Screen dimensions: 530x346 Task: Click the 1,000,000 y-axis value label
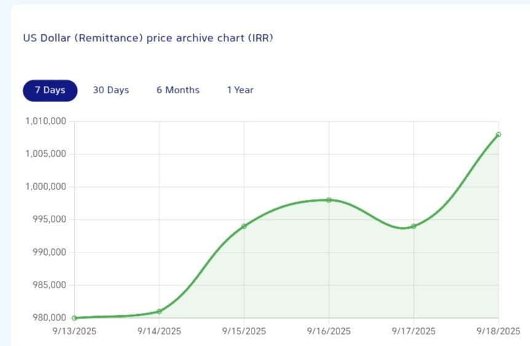point(46,187)
